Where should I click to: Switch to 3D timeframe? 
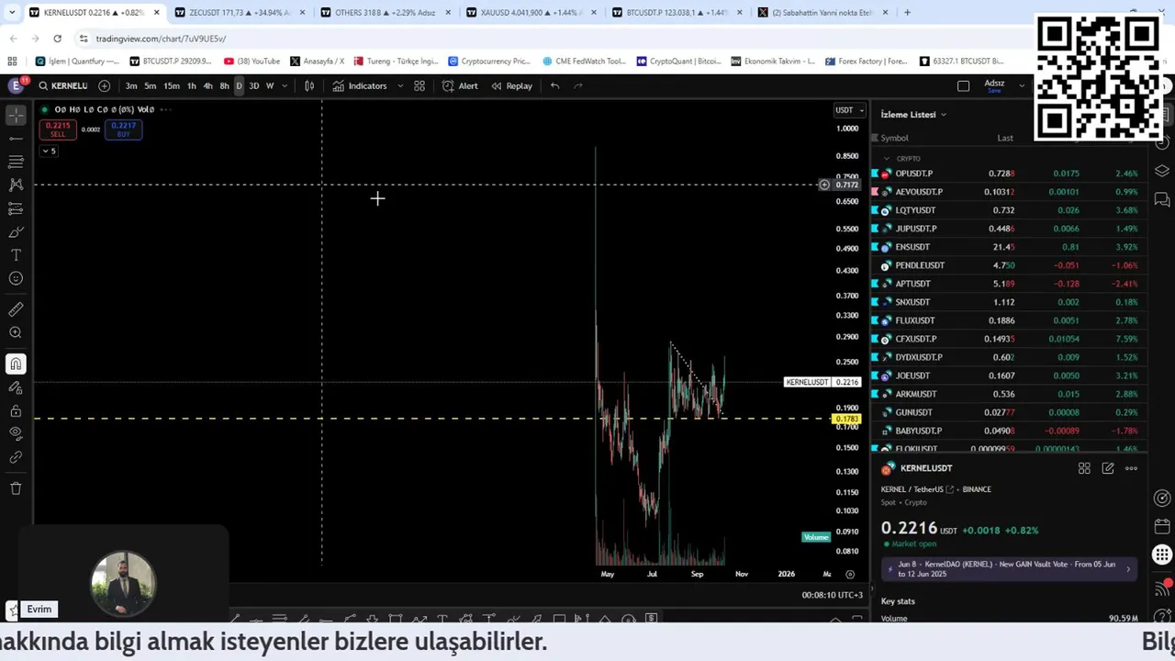click(254, 85)
